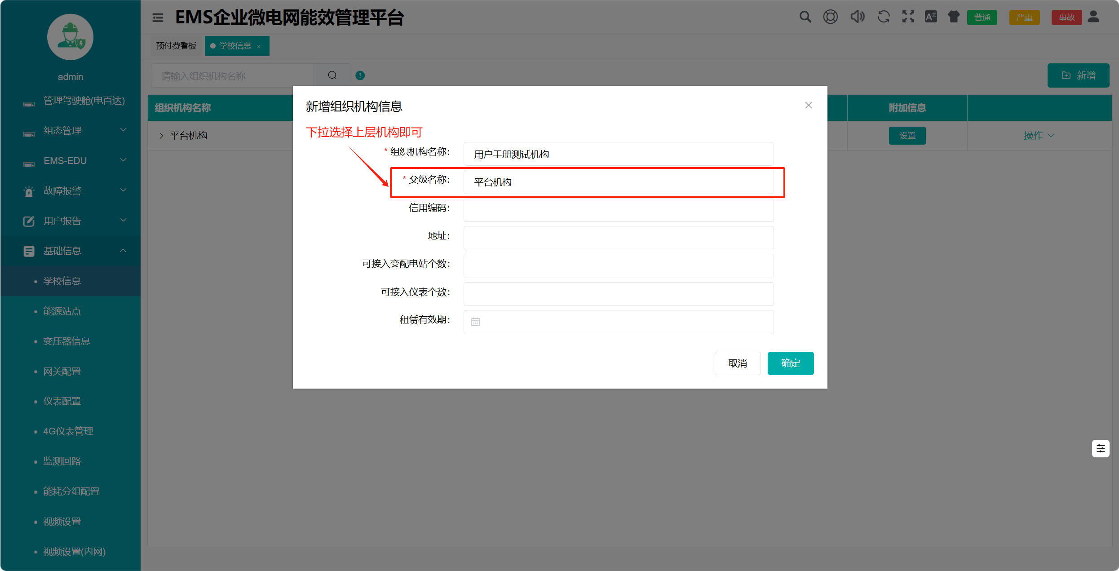This screenshot has height=571, width=1119.
Task: Open the settings sliders icon at right edge
Action: tap(1101, 448)
